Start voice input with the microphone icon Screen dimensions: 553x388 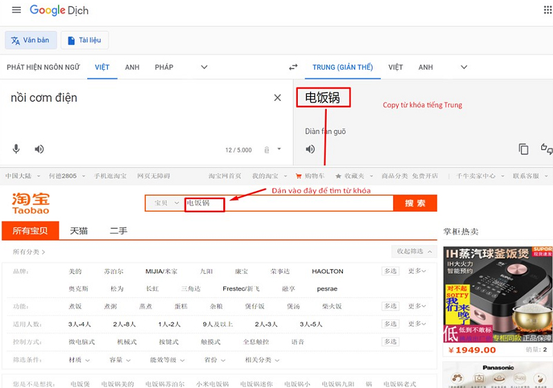(x=16, y=149)
